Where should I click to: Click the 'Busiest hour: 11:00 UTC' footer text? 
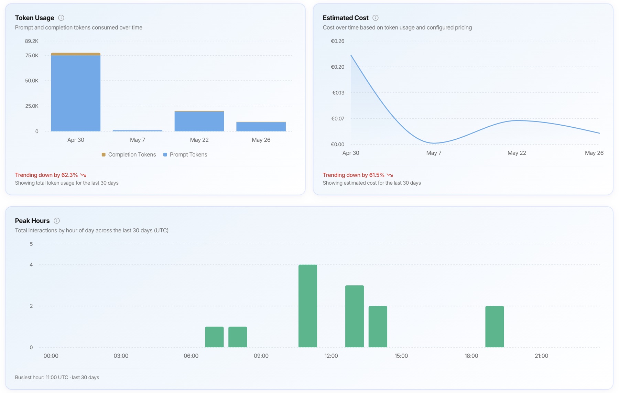(x=42, y=378)
